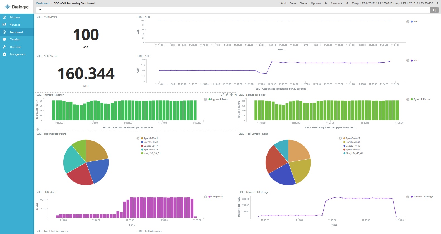Click the move icon on Ingress R Factor panel
Viewport: 441px width, 234px height.
[231, 95]
